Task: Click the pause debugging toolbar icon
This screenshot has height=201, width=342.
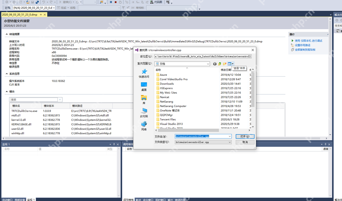Action: pyautogui.click(x=111, y=2)
